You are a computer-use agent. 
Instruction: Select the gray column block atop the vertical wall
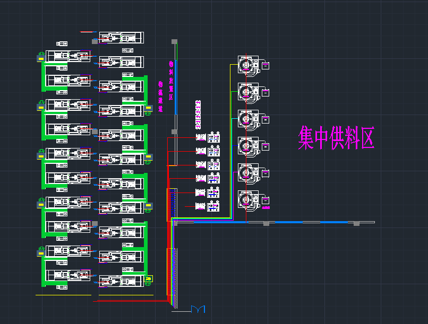point(174,41)
